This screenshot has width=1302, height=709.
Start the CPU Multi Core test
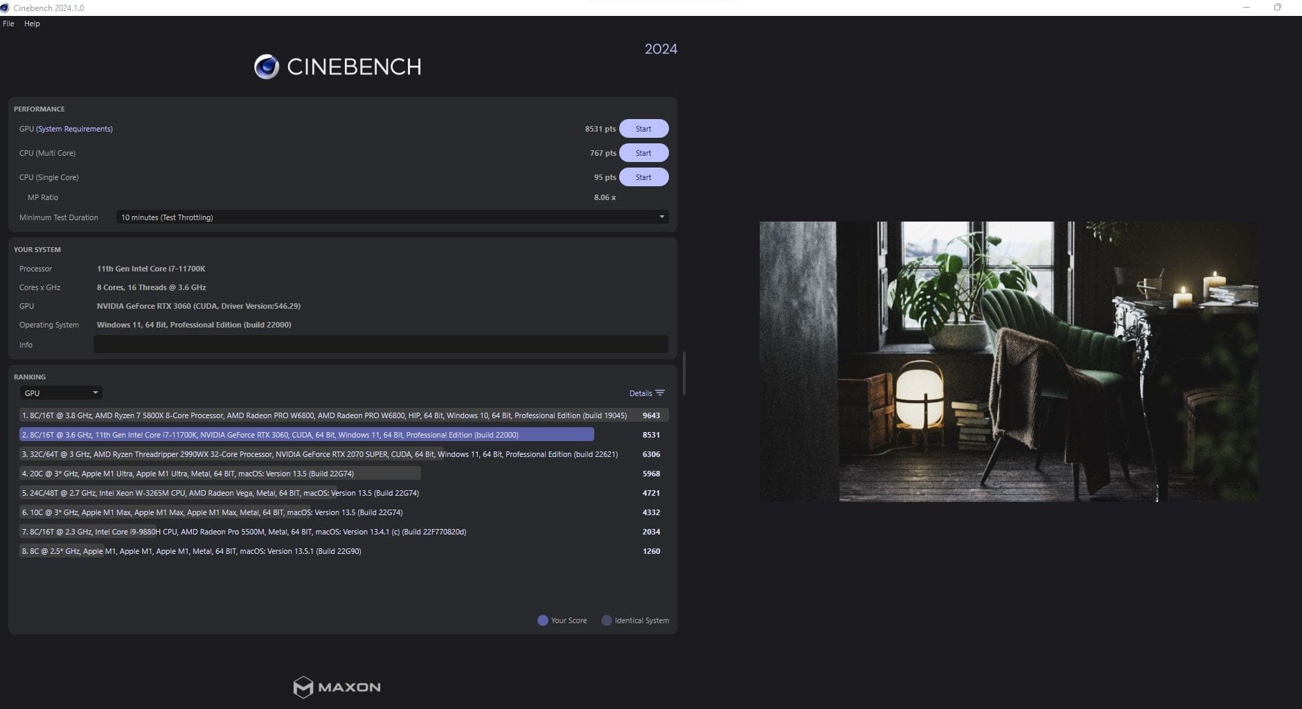(643, 153)
